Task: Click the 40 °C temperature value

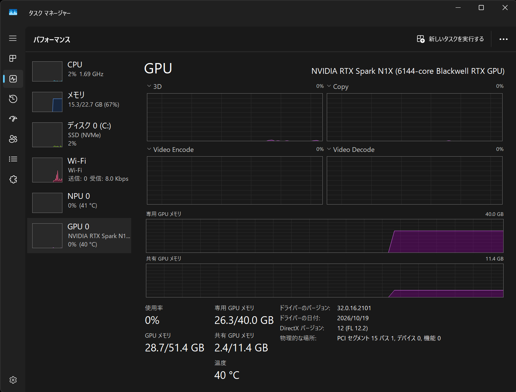Action: 227,375
